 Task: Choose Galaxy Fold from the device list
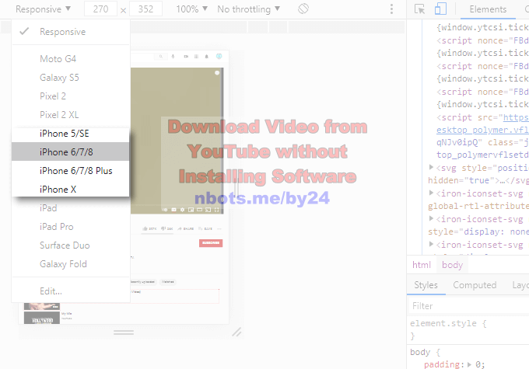click(x=71, y=264)
